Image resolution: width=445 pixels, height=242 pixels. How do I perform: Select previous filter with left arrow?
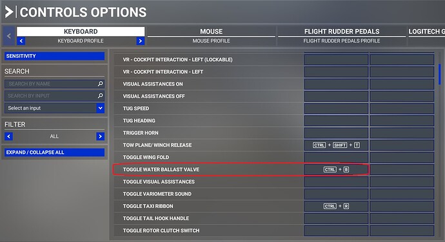8,136
